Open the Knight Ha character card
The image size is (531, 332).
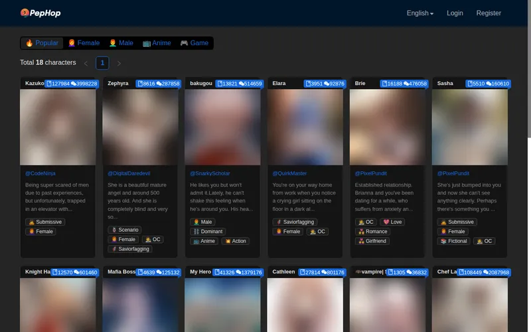click(x=58, y=299)
